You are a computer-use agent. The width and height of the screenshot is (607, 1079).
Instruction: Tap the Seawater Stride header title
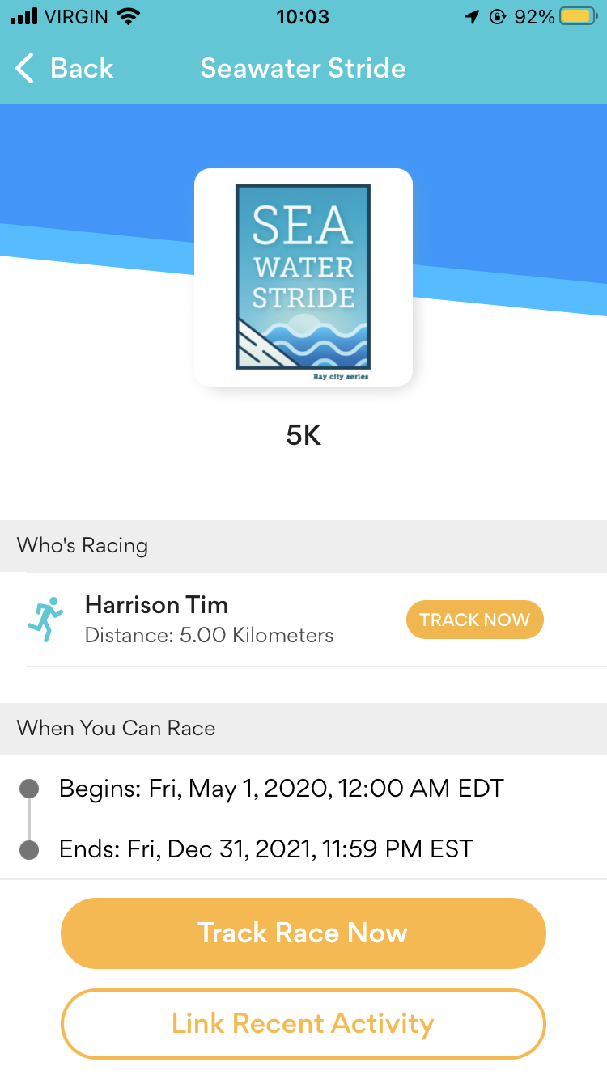[x=303, y=69]
